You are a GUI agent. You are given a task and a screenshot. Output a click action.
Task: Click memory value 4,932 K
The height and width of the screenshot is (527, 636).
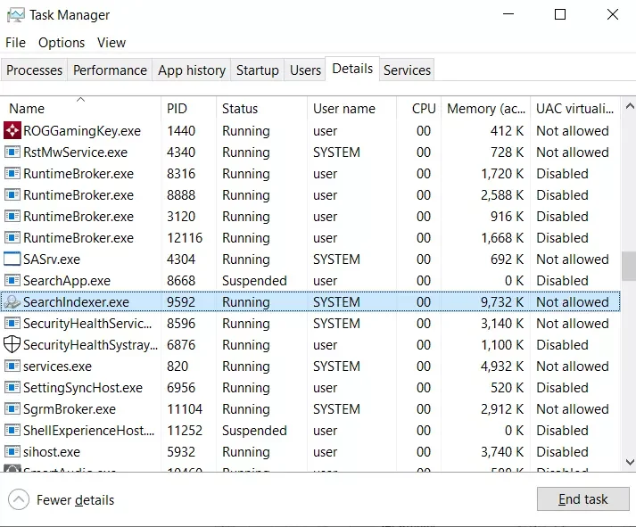pyautogui.click(x=502, y=366)
